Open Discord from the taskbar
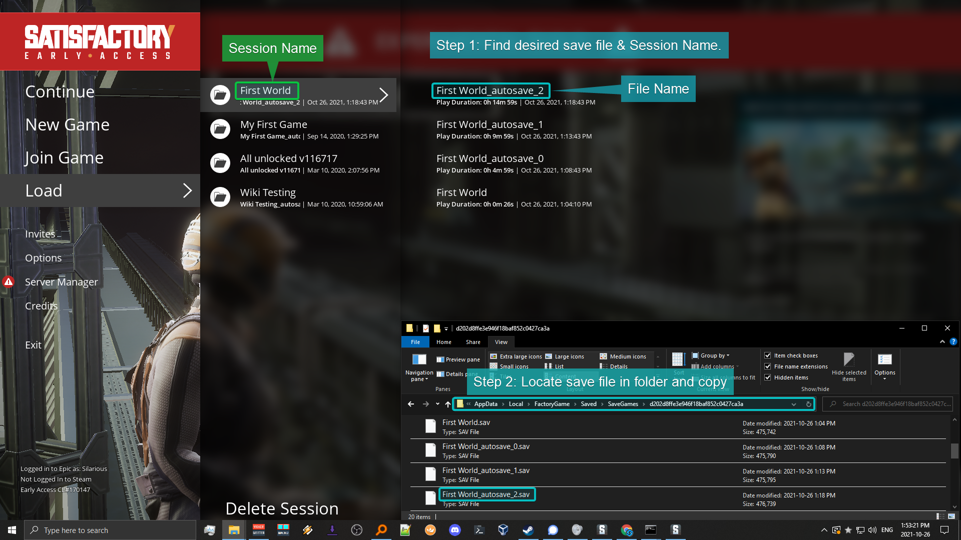 click(454, 530)
